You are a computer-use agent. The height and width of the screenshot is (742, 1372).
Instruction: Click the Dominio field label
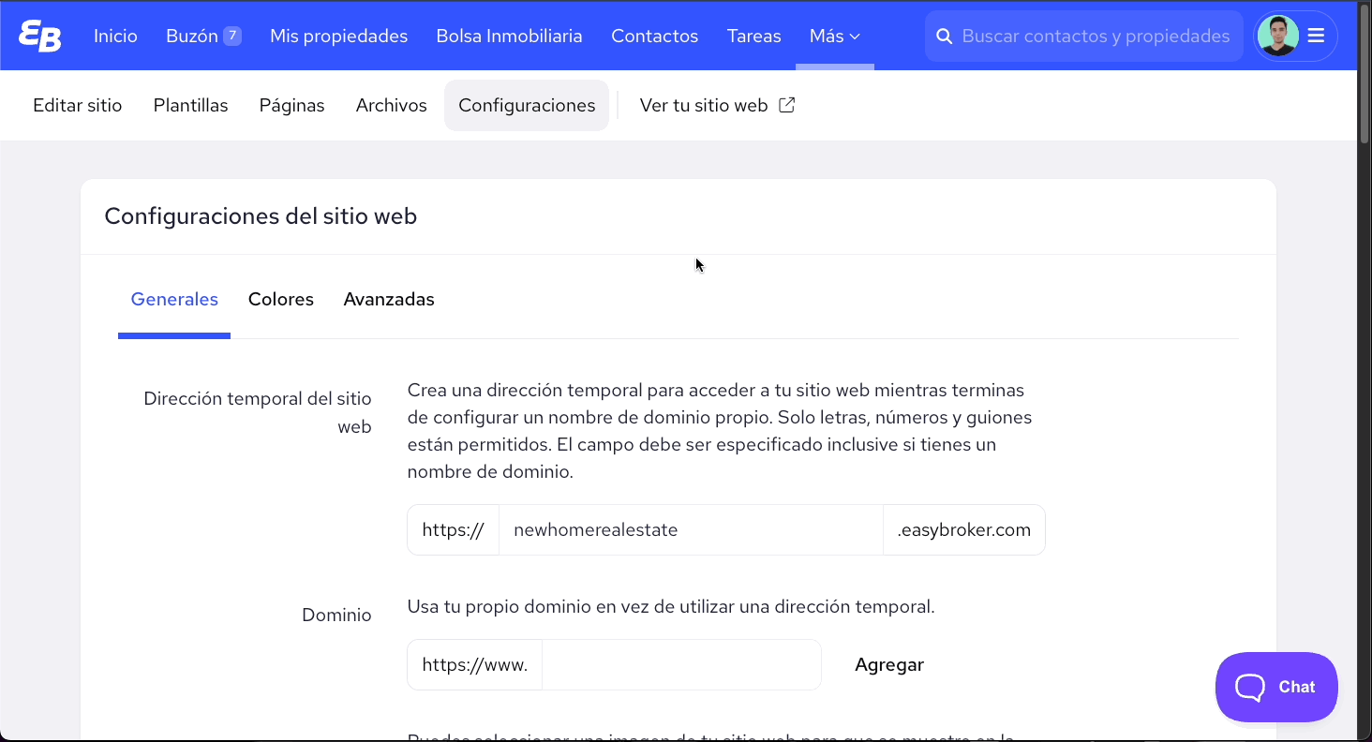coord(336,615)
